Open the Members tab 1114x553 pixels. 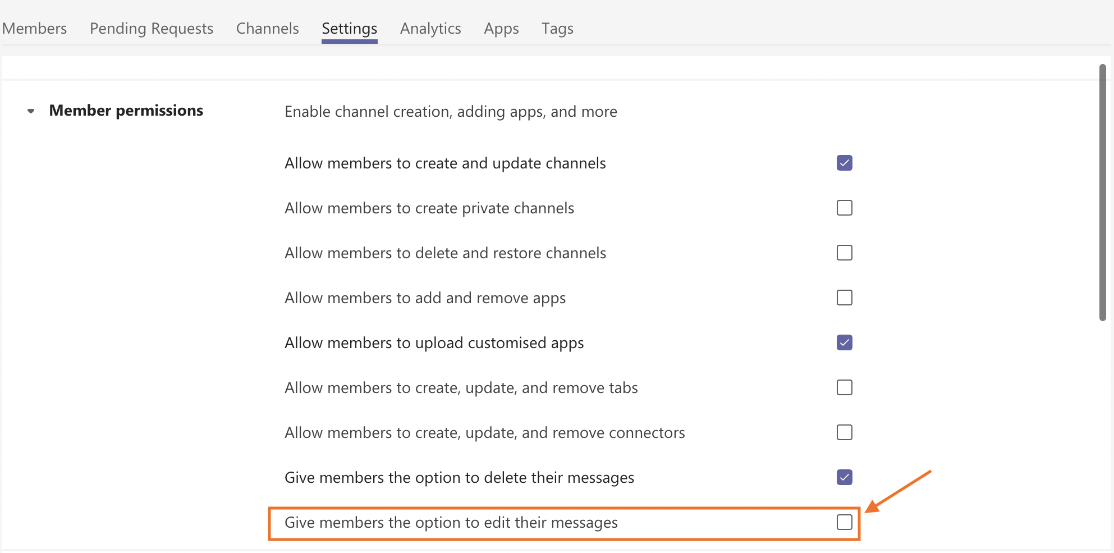[x=34, y=29]
